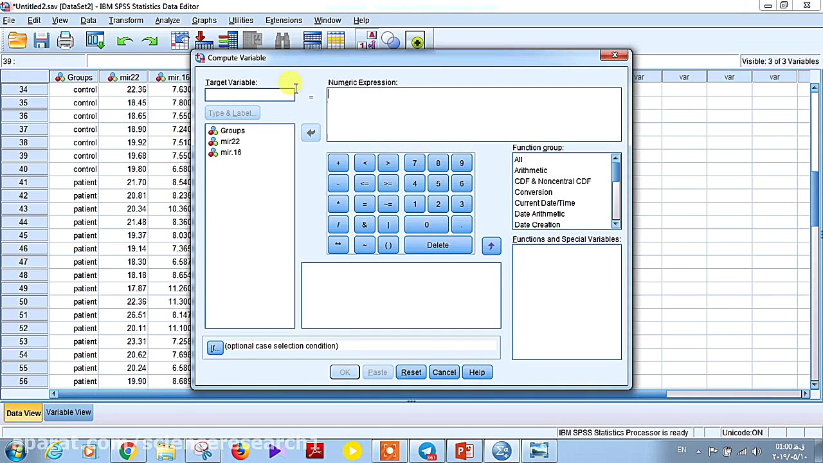The image size is (823, 463).
Task: Click the binoculars Find icon
Action: point(282,42)
